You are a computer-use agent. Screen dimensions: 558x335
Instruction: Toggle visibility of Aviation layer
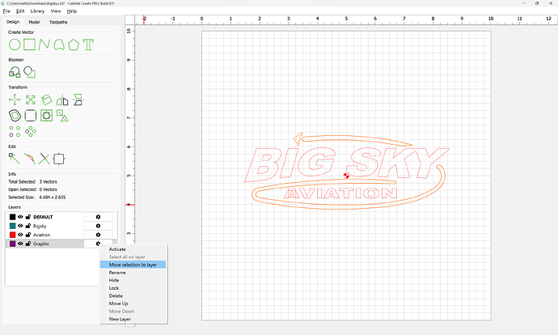tap(20, 235)
